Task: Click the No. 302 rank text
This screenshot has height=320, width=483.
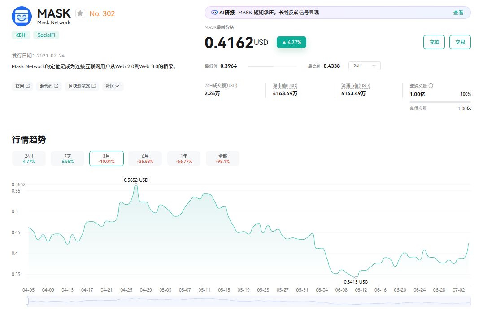Action: [102, 13]
